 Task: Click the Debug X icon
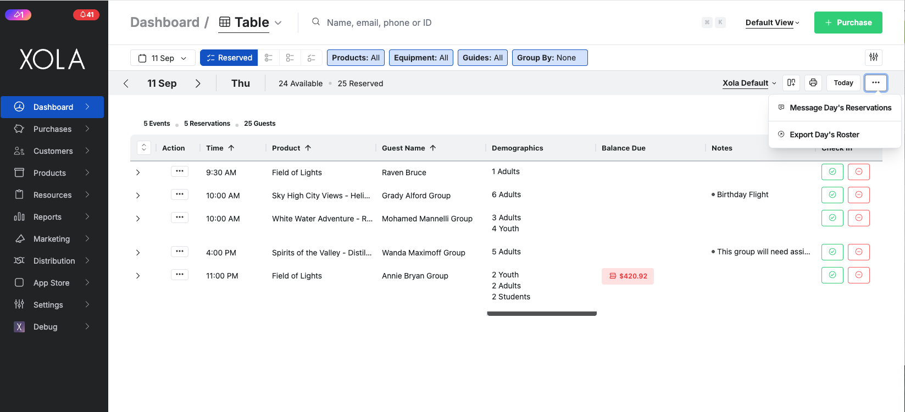coord(19,327)
